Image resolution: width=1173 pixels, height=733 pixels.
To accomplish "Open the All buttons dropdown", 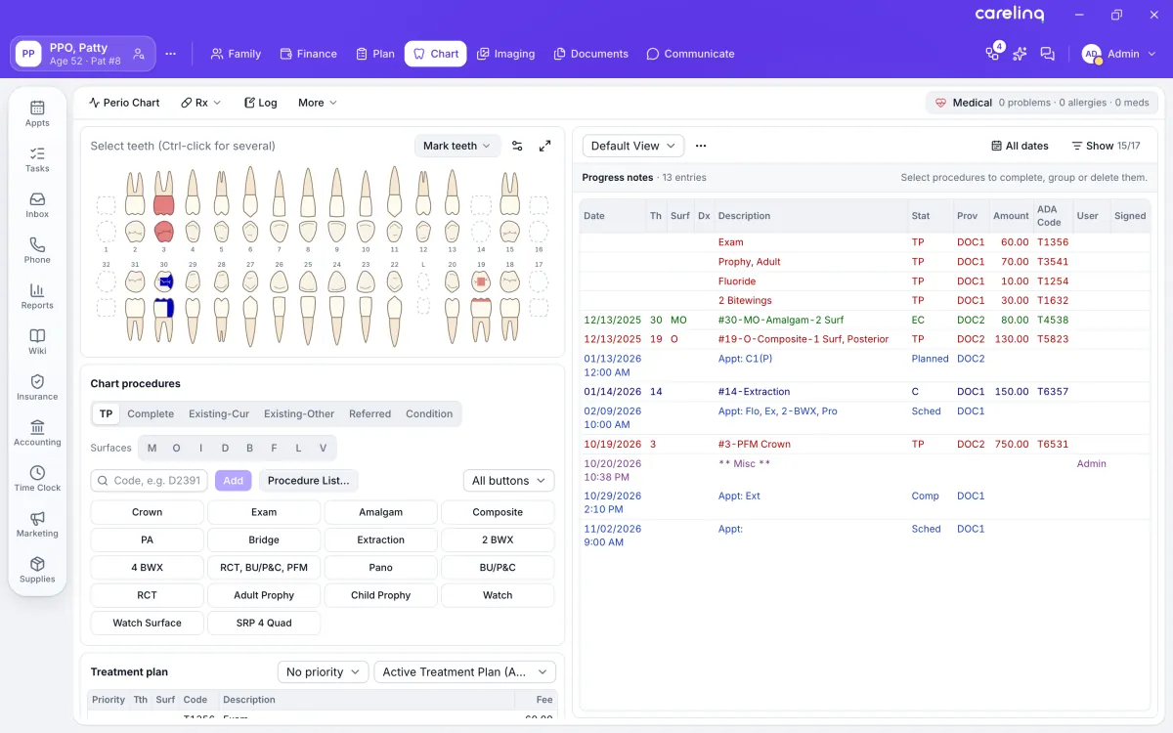I will tap(508, 481).
